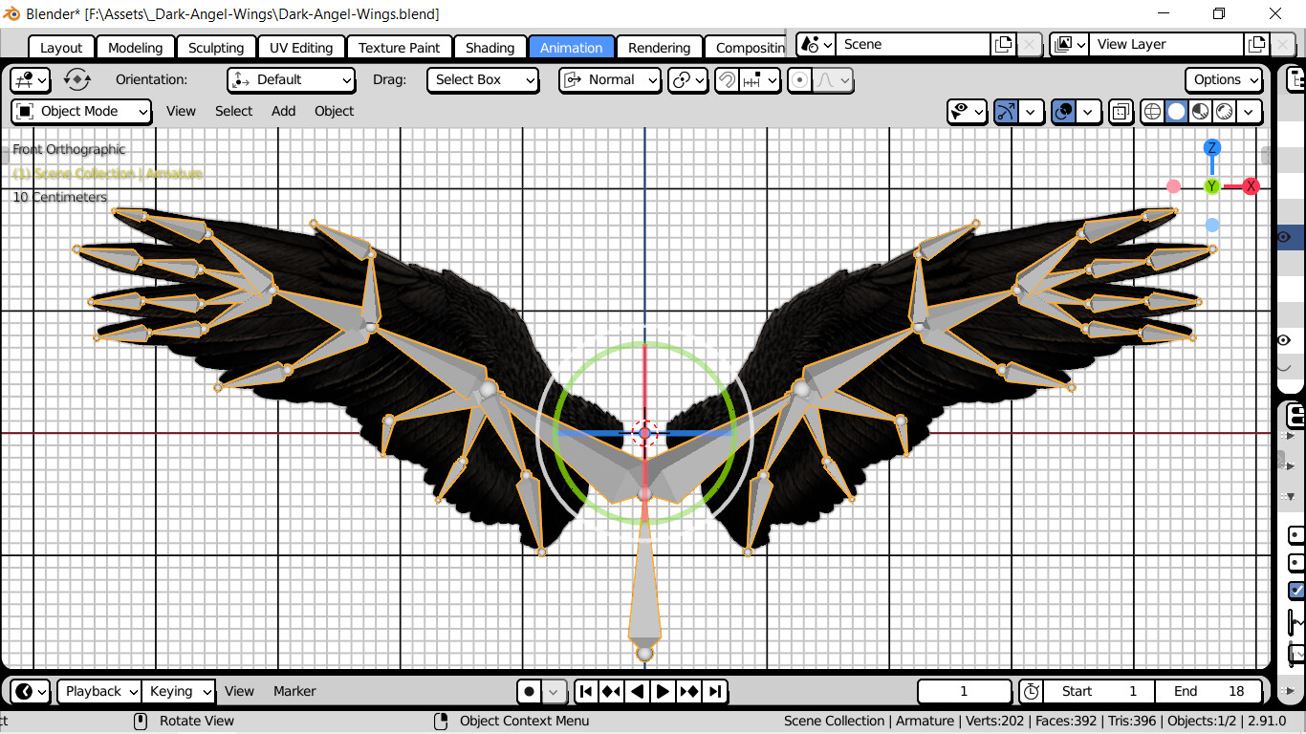Open the Select Box drag mode dropdown
The height and width of the screenshot is (734, 1306).
tap(483, 80)
